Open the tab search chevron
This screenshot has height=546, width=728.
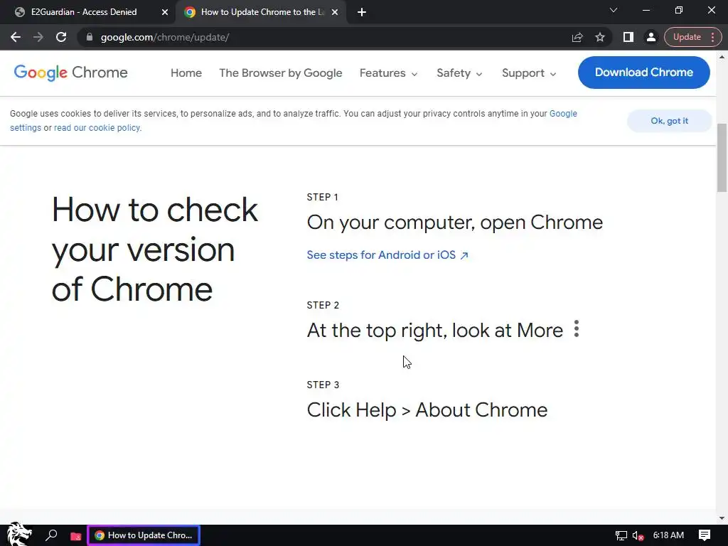[614, 10]
